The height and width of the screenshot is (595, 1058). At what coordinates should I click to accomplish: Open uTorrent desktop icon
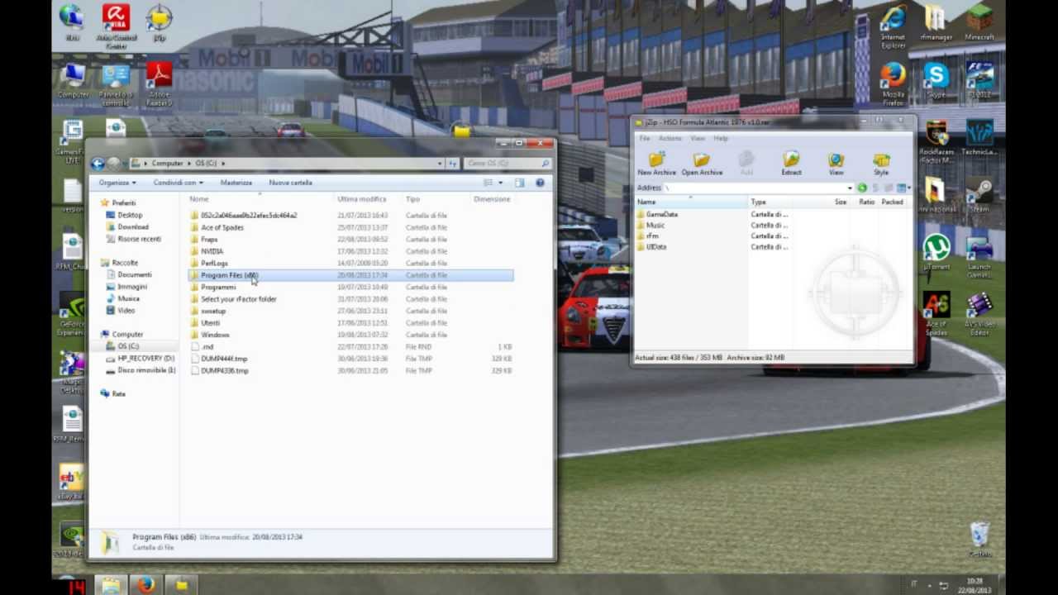936,253
